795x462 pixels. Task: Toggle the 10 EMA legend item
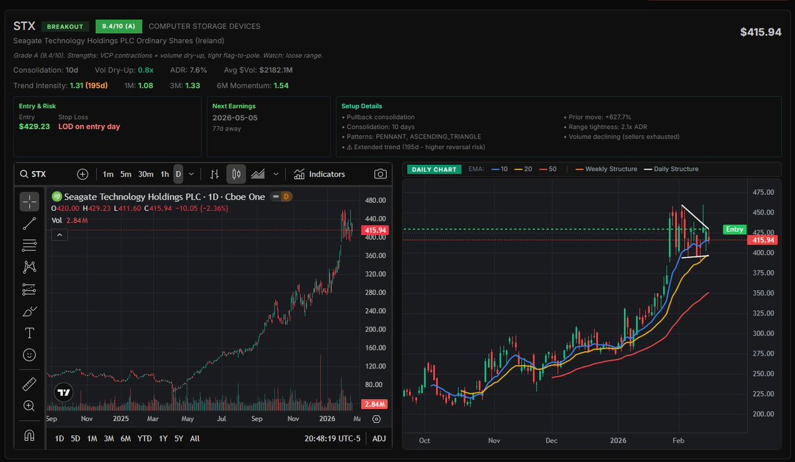tap(499, 169)
